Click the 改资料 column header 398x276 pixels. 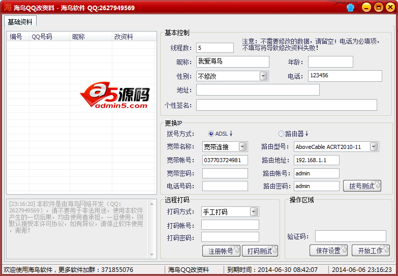click(x=134, y=37)
